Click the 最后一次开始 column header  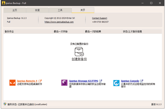point(68,31)
